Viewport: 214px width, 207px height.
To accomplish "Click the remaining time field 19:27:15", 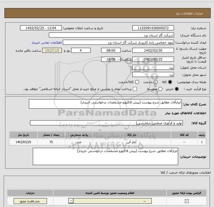I will click(x=52, y=50).
